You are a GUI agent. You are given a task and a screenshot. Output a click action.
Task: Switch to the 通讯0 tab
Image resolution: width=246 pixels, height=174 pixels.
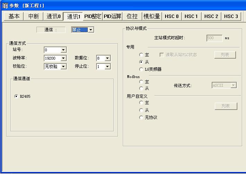point(53,16)
